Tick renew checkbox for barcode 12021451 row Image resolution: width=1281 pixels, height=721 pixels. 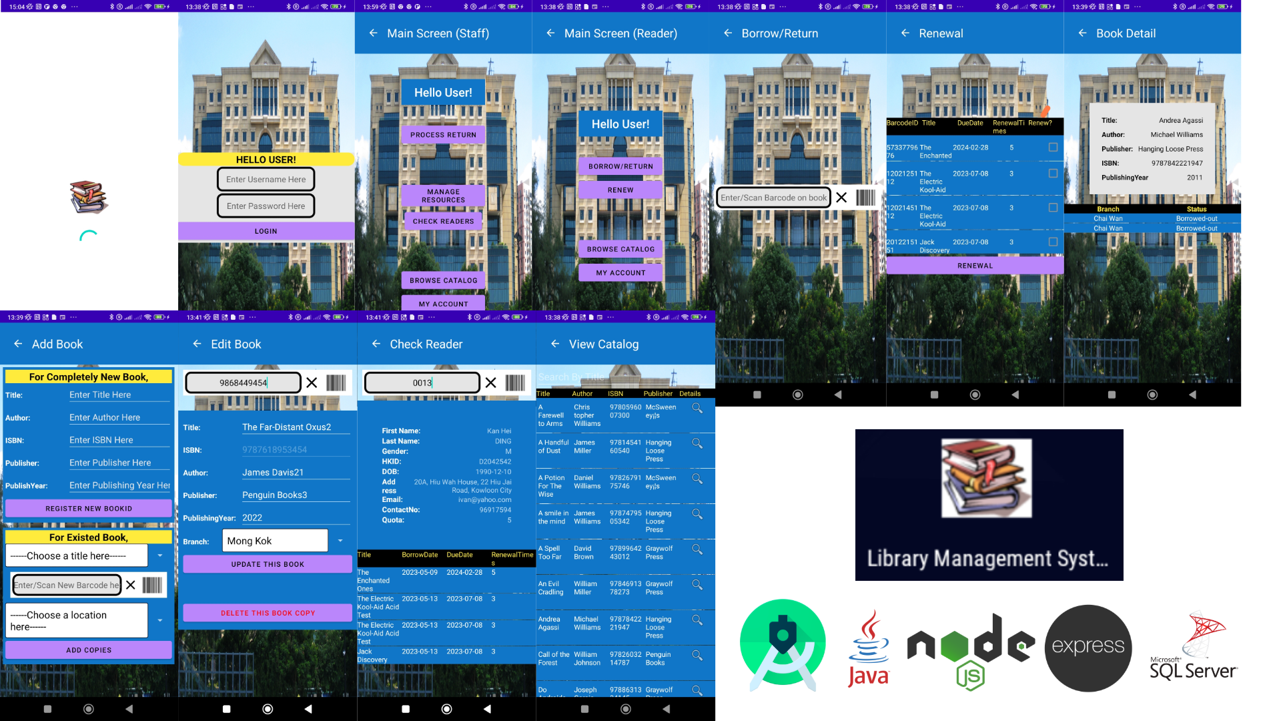[1053, 208]
